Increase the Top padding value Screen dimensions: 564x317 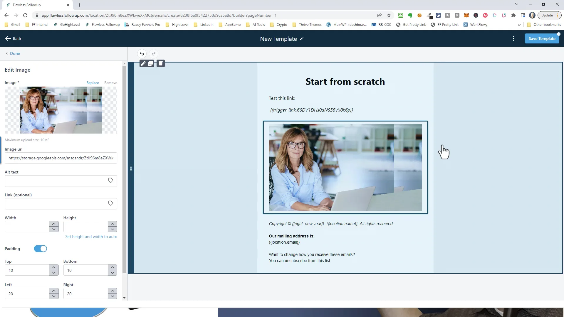(x=54, y=267)
